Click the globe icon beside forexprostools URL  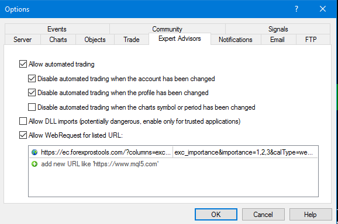(35, 152)
